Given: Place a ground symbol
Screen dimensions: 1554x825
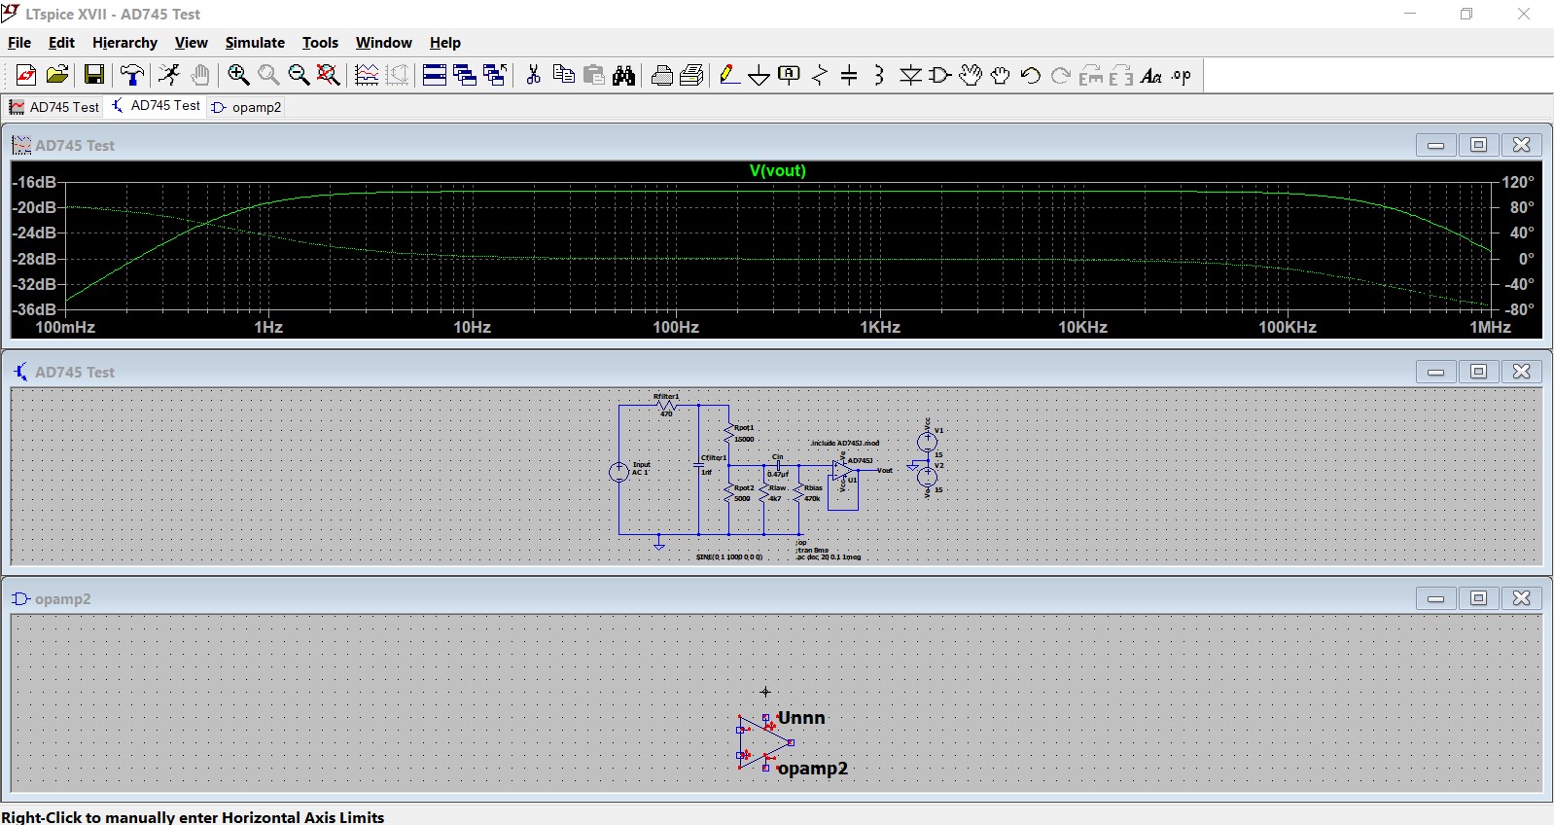Looking at the screenshot, I should pyautogui.click(x=759, y=75).
